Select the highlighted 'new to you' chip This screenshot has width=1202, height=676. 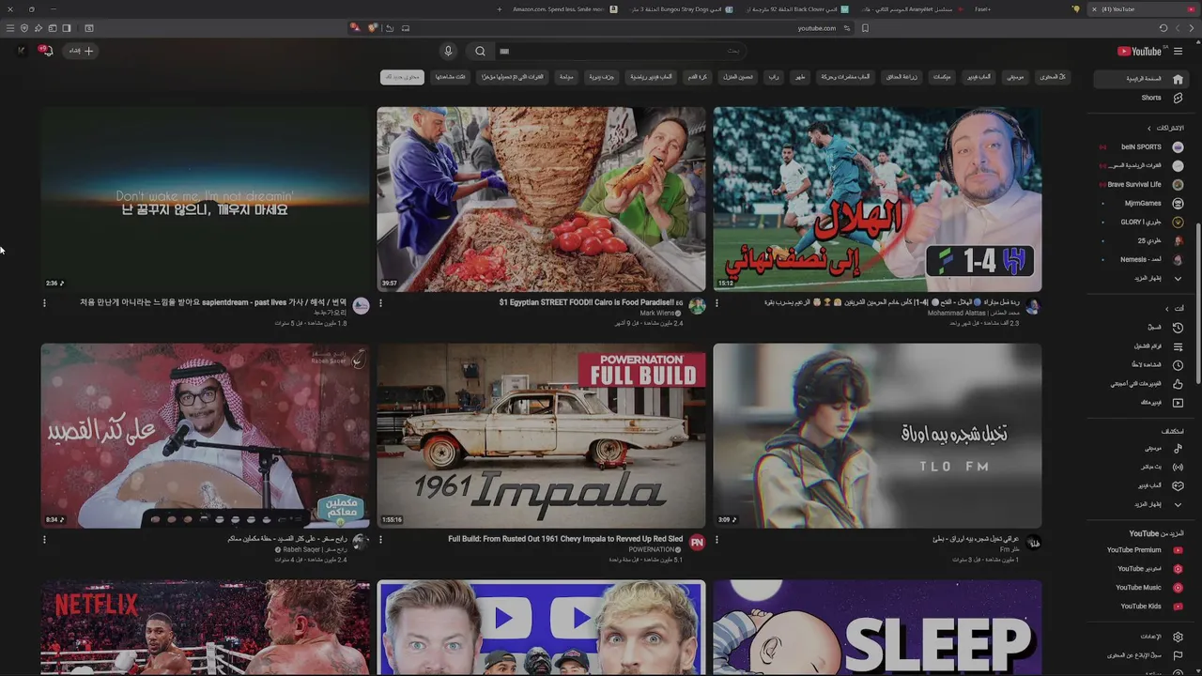(402, 77)
